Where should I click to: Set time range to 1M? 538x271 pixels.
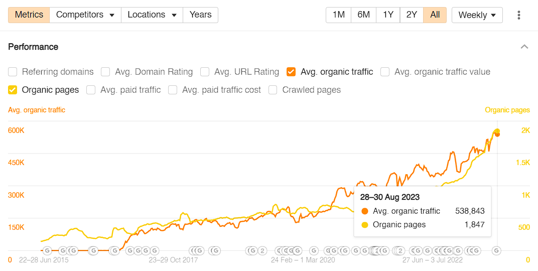[x=338, y=15]
